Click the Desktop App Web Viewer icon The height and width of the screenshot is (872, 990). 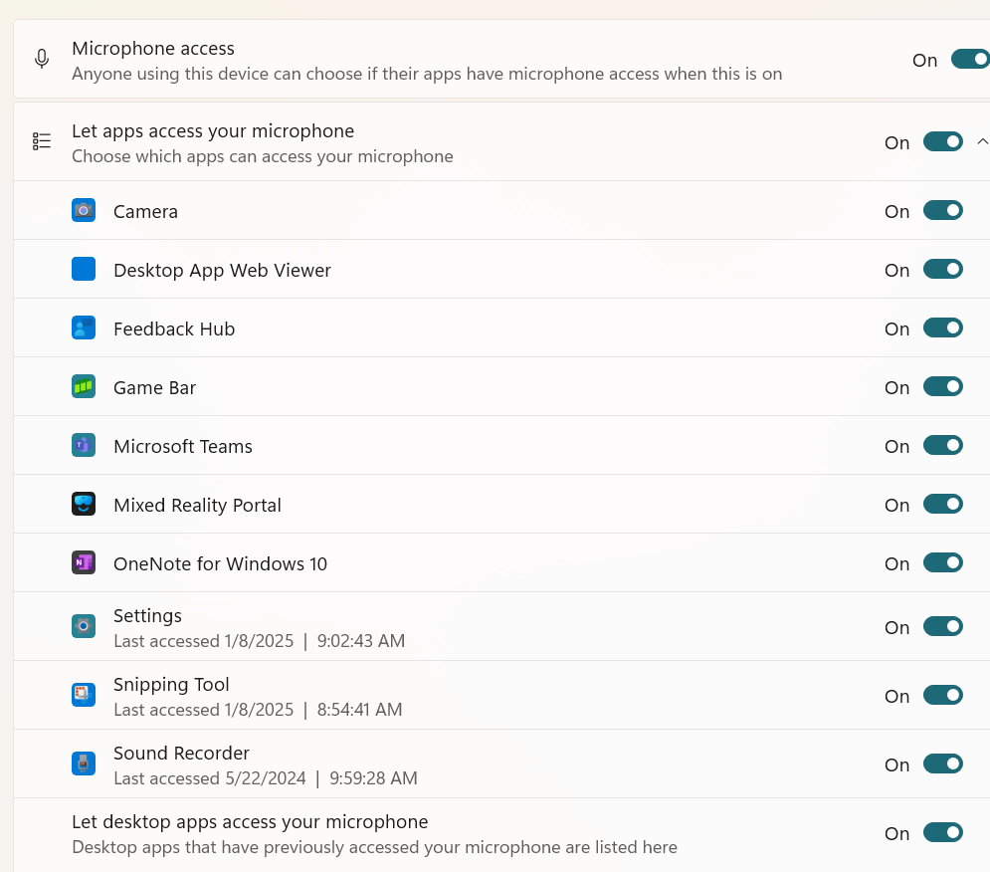[84, 269]
